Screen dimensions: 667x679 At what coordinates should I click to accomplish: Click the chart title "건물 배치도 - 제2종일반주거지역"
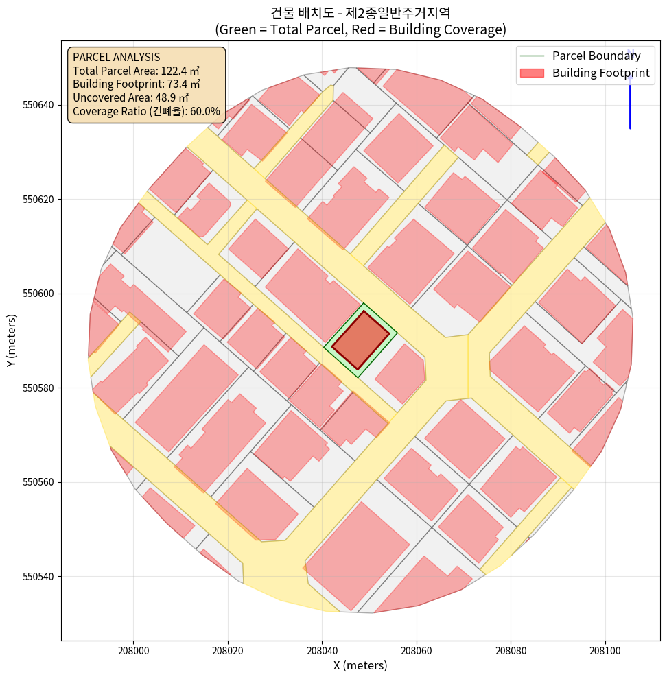tap(360, 12)
